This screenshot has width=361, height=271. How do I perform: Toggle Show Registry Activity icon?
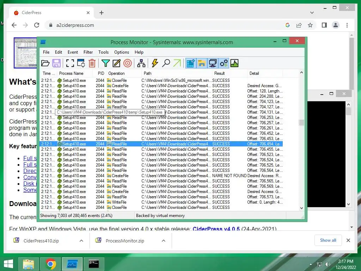(x=191, y=63)
